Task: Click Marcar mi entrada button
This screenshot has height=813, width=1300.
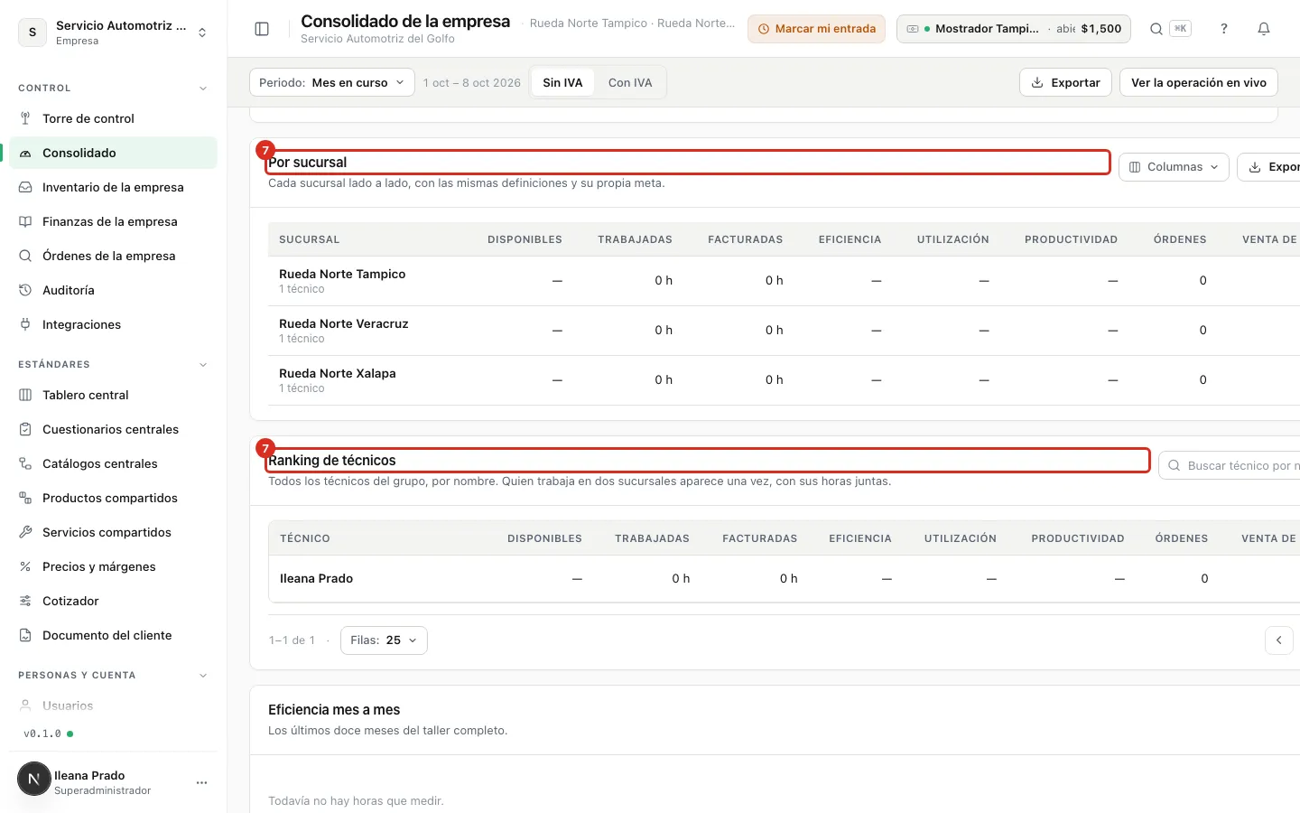Action: pyautogui.click(x=816, y=29)
